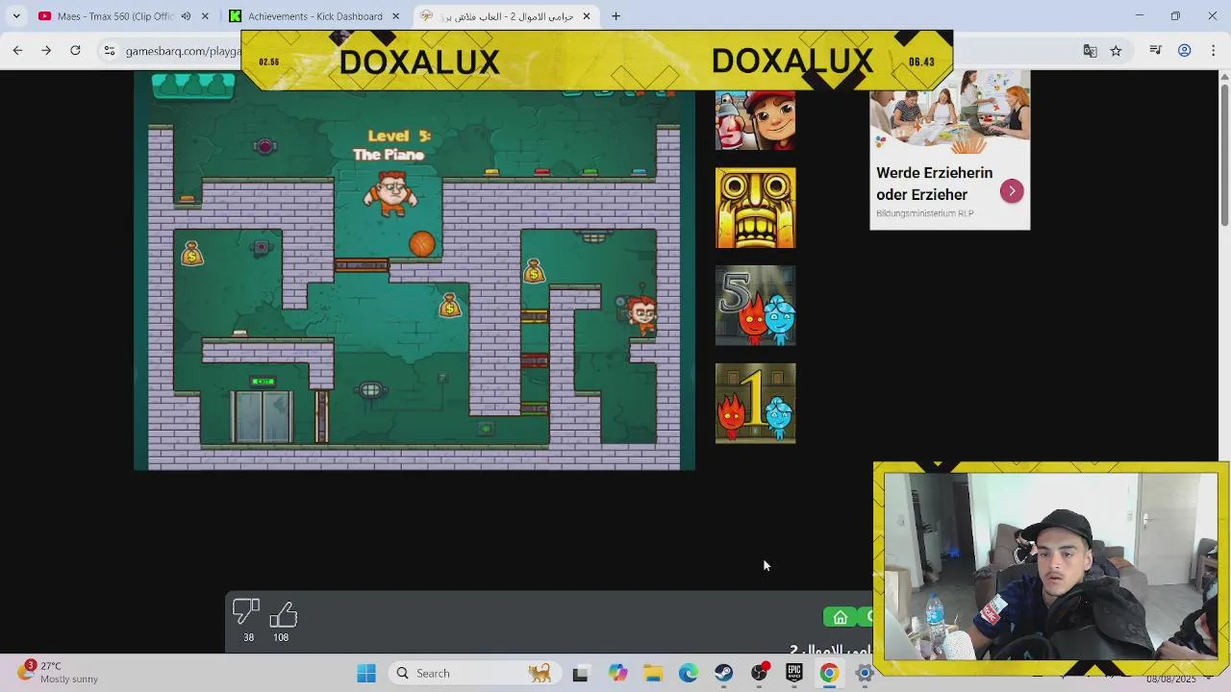The image size is (1231, 692).
Task: Open Microsoft Edge from the taskbar
Action: pos(689,674)
